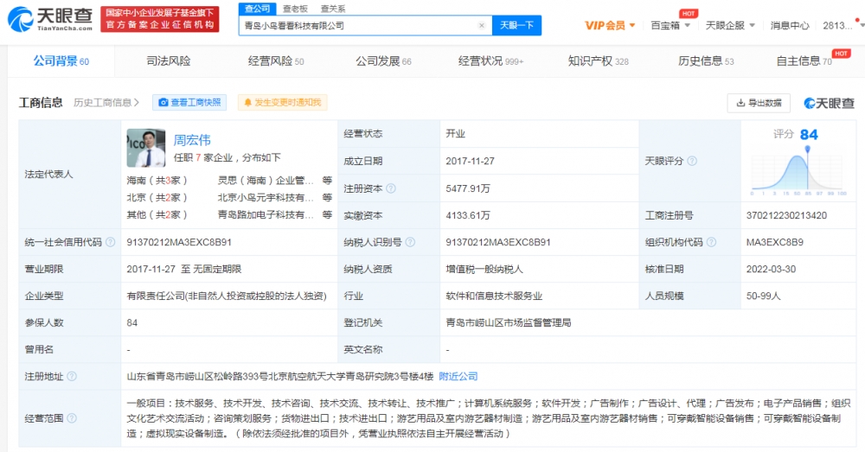Open the VIP会员 dropdown

click(x=610, y=25)
